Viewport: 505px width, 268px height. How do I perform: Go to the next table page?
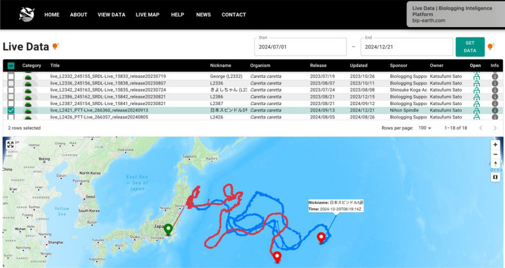(x=495, y=128)
